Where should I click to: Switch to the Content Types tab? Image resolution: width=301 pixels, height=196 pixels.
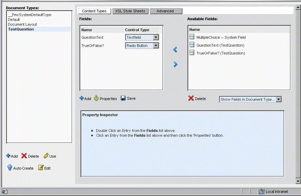pos(94,11)
